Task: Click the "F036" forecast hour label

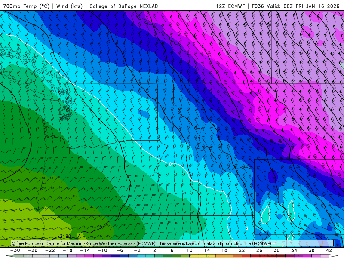Action: point(258,6)
